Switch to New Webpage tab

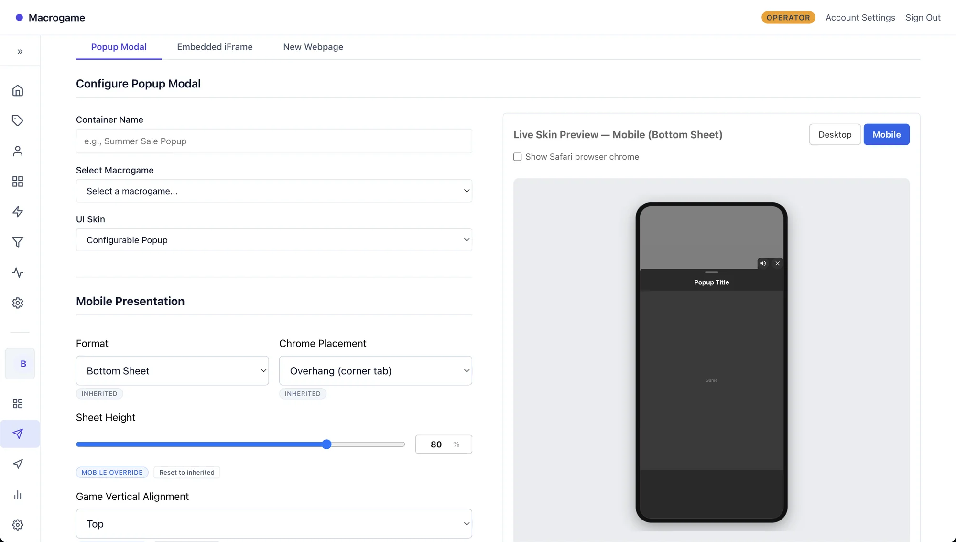pyautogui.click(x=313, y=47)
